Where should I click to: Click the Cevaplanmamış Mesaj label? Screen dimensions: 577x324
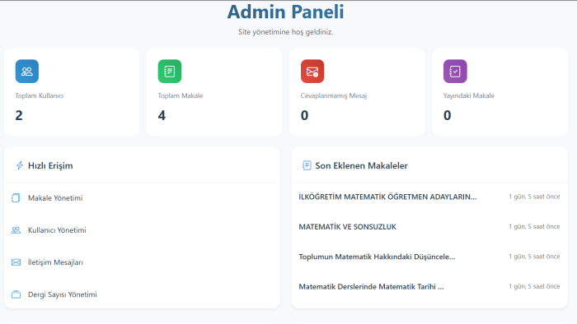tap(333, 95)
